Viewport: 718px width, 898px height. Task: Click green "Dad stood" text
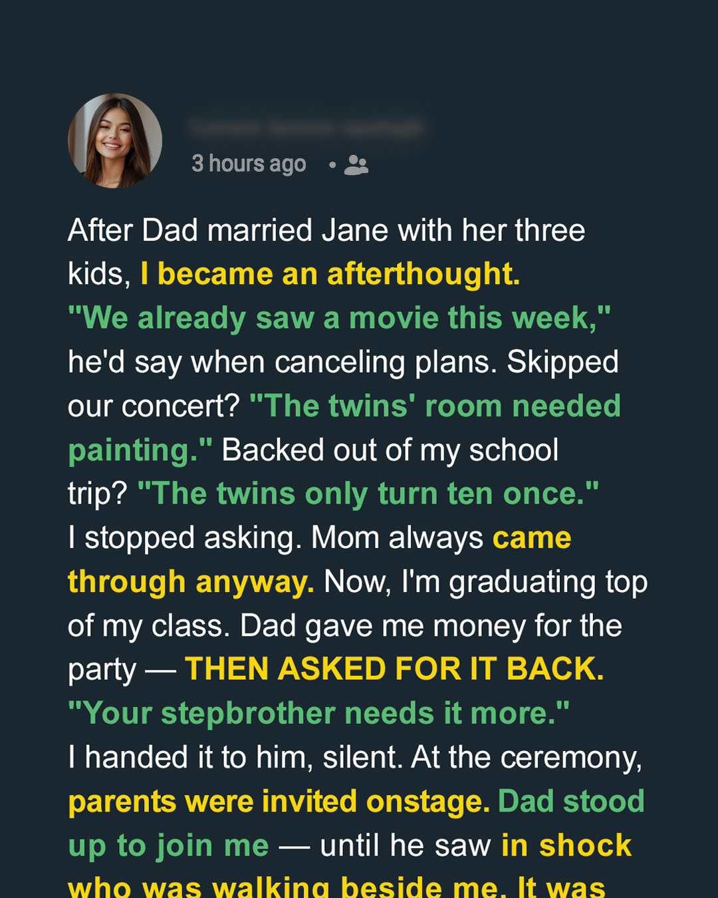pos(571,801)
